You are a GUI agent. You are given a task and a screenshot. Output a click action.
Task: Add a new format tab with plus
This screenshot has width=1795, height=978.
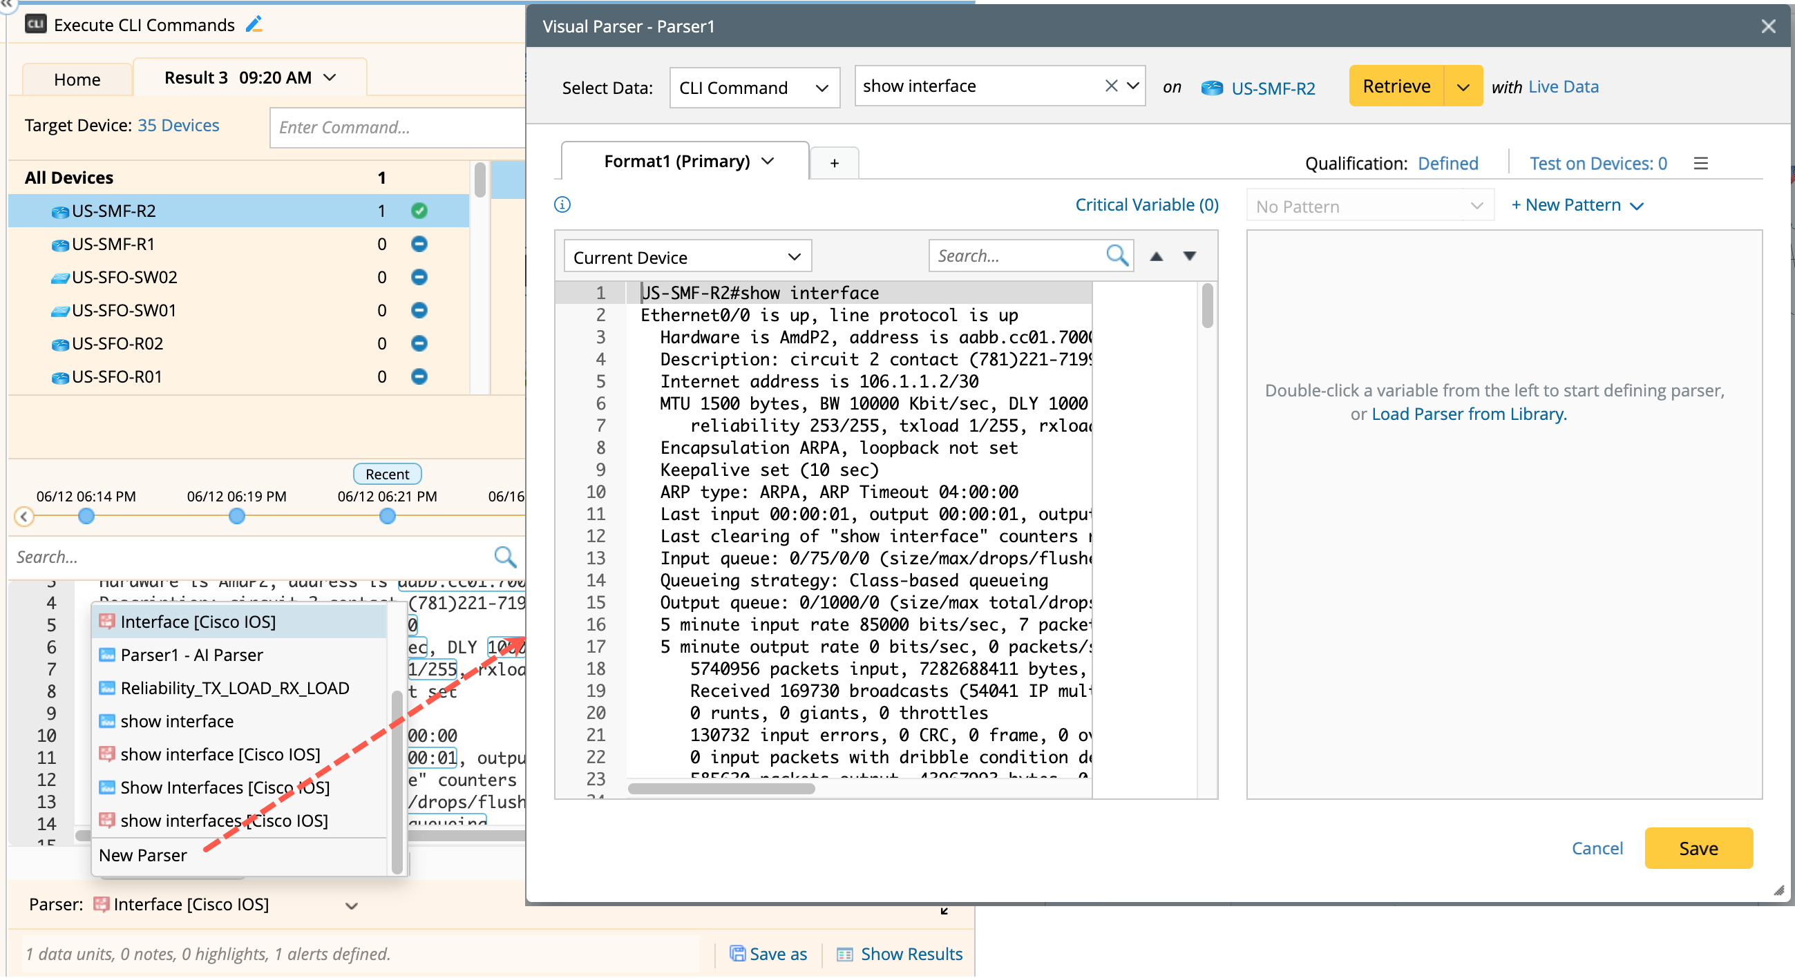point(834,164)
